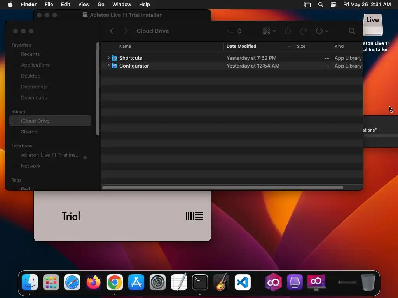Click the date and time clock
The height and width of the screenshot is (298, 398).
[367, 5]
